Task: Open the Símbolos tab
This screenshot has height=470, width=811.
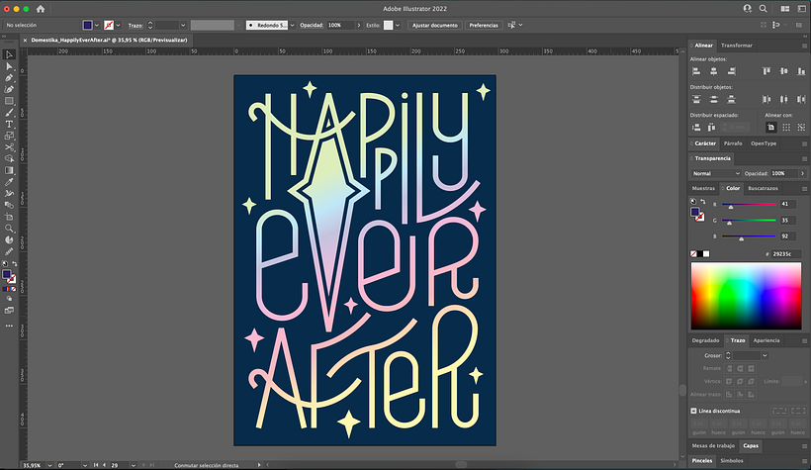Action: tap(731, 461)
